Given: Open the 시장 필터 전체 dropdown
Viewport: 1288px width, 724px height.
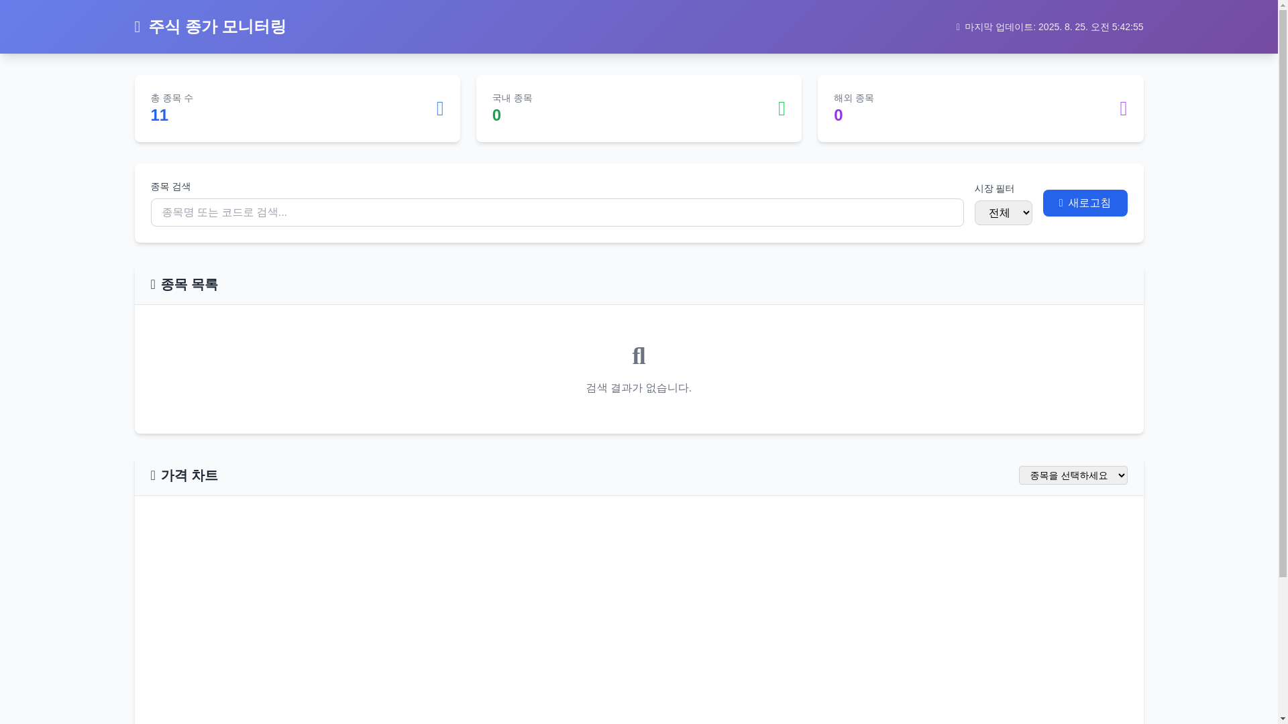Looking at the screenshot, I should [x=1003, y=213].
